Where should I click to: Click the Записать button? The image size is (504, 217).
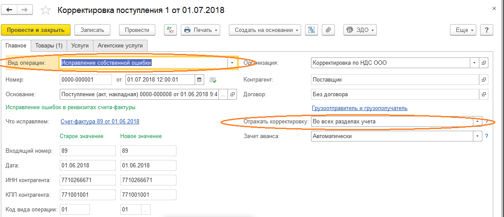point(92,30)
